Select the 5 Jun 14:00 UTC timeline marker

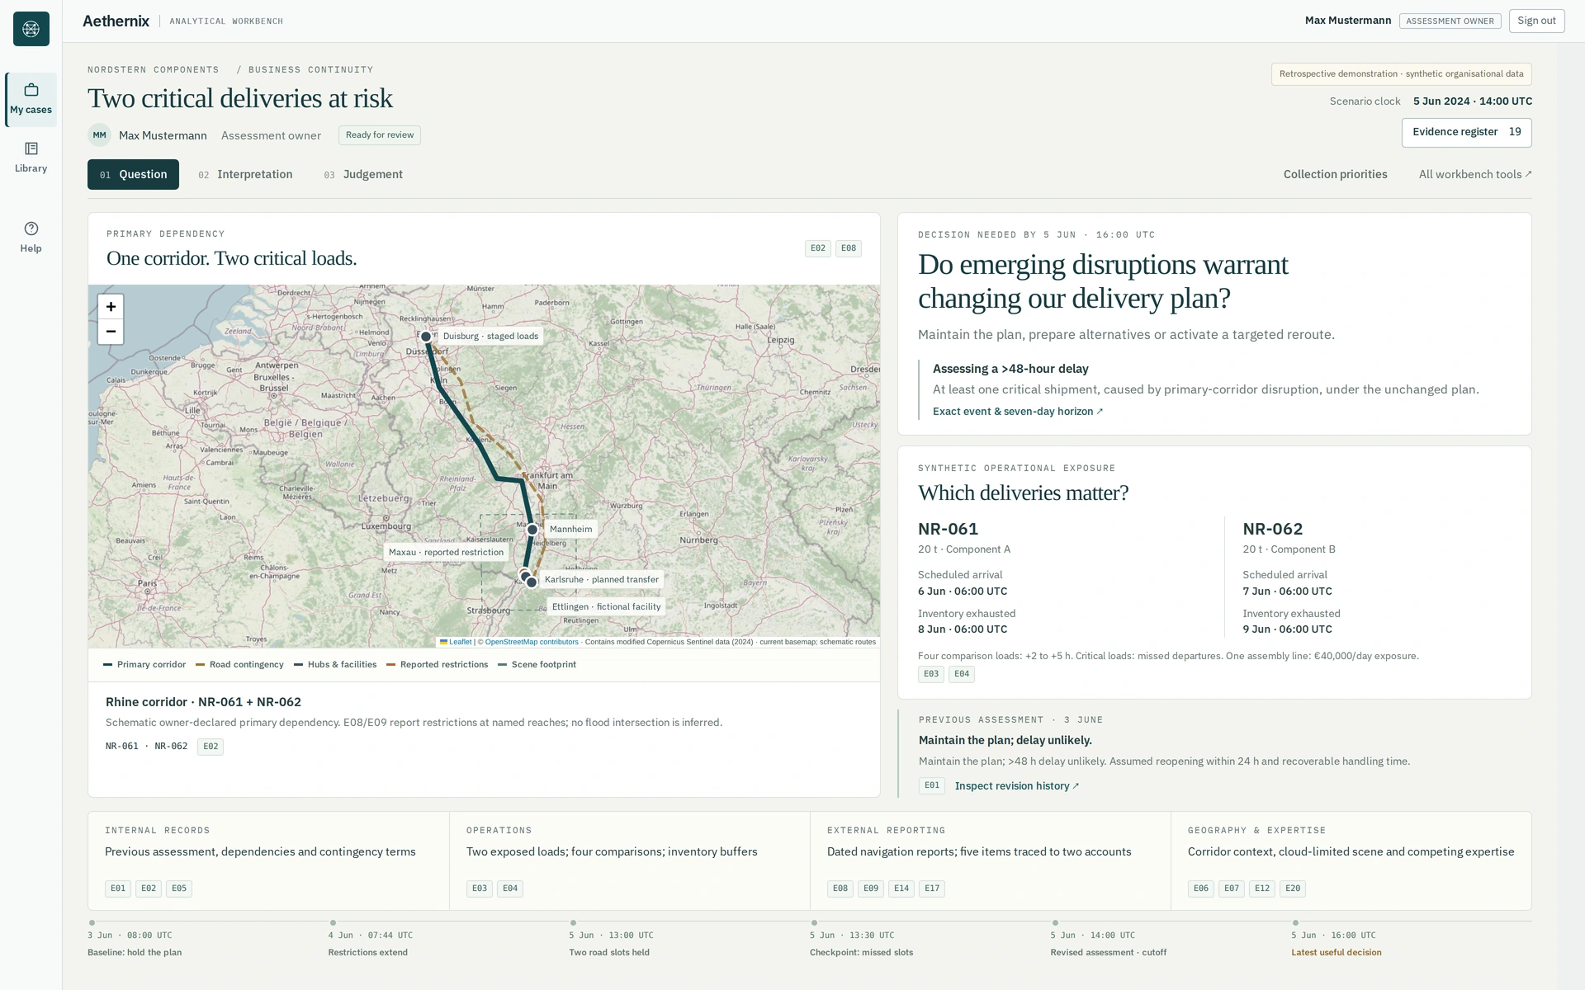point(1055,923)
